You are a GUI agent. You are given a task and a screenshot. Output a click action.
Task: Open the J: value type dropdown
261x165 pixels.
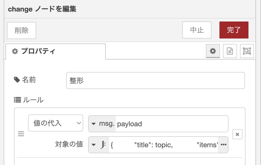click(x=99, y=145)
